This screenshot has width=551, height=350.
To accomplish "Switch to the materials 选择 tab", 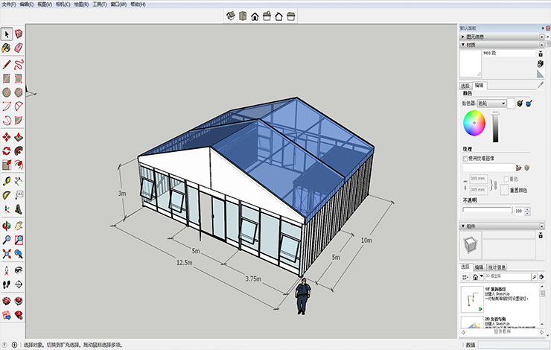I will point(465,86).
